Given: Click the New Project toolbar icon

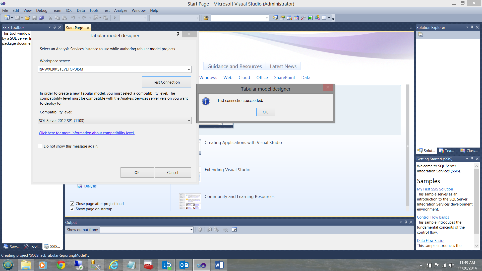Looking at the screenshot, I should tap(7, 18).
